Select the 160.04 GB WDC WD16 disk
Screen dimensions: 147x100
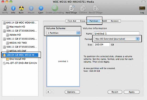click(20, 55)
